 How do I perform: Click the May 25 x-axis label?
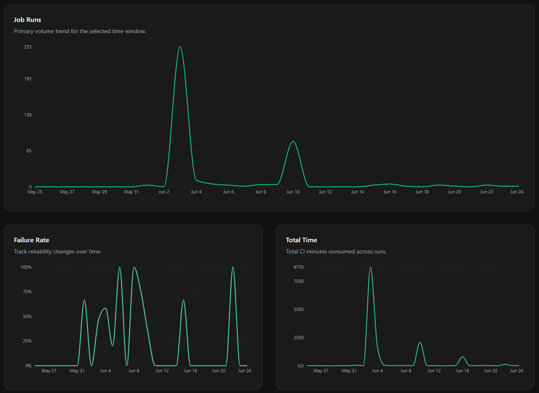tap(35, 192)
